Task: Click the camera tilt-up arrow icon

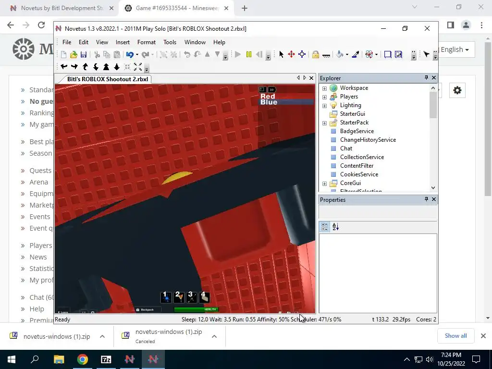Action: 85,66
